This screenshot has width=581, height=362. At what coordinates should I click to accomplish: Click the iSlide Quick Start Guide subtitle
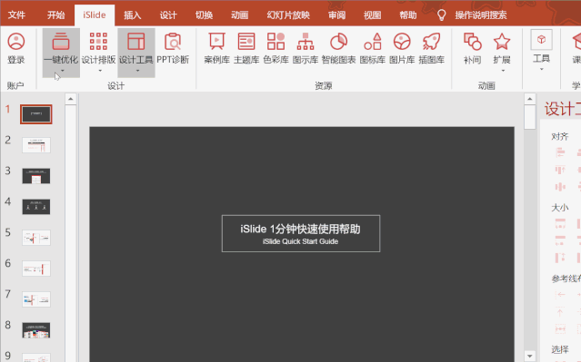[x=300, y=241]
